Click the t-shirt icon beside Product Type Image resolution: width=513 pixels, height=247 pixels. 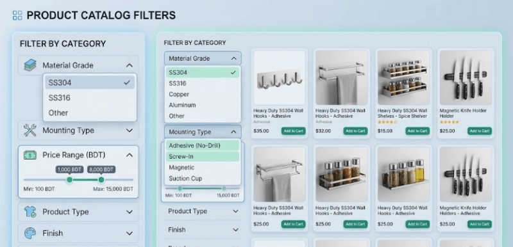point(30,212)
